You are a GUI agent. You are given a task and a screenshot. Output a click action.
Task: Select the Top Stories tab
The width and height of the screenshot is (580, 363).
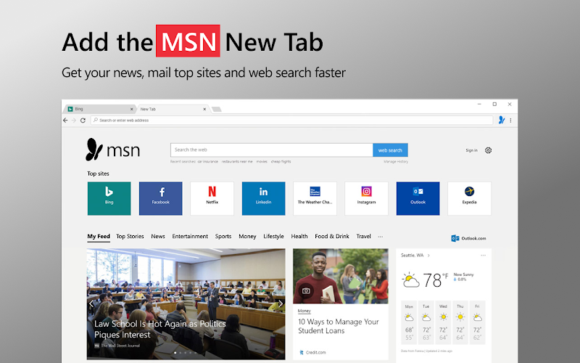pyautogui.click(x=130, y=237)
